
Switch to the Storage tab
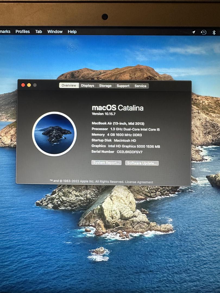coord(105,86)
